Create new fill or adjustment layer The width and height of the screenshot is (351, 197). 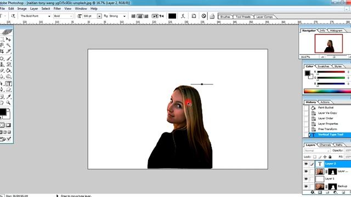[x=335, y=192]
